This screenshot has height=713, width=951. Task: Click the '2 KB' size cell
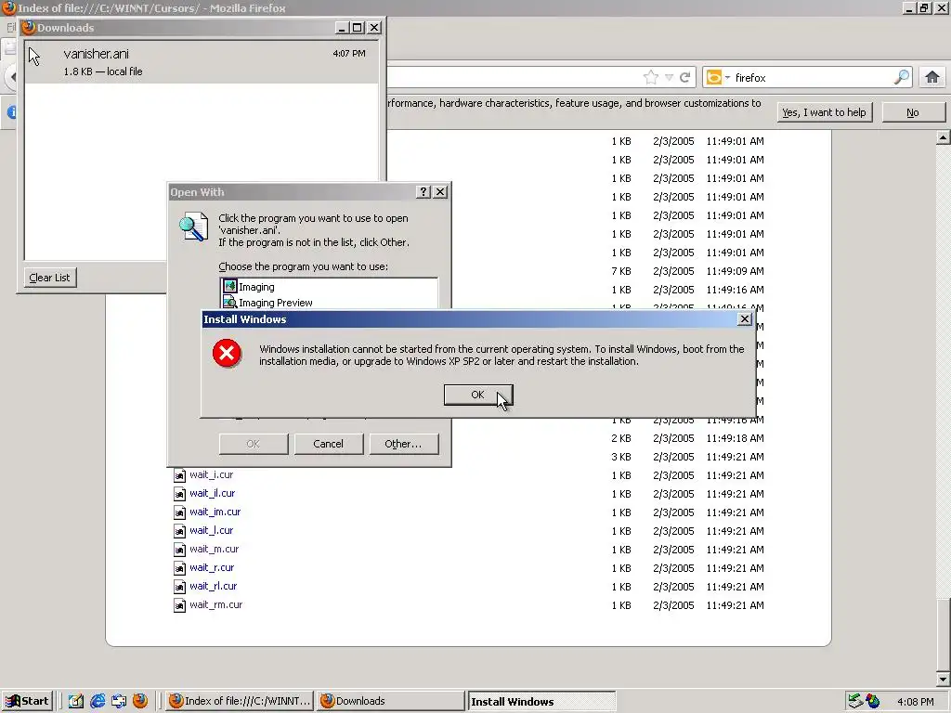pos(621,438)
